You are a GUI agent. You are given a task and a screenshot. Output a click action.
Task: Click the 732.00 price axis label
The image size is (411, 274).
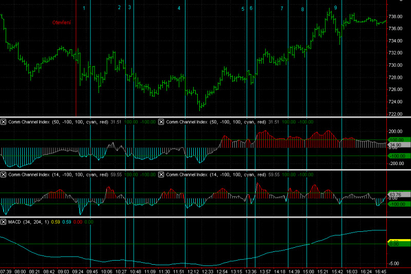(x=395, y=53)
